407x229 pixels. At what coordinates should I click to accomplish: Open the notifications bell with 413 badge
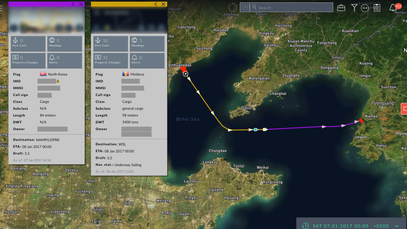(393, 8)
